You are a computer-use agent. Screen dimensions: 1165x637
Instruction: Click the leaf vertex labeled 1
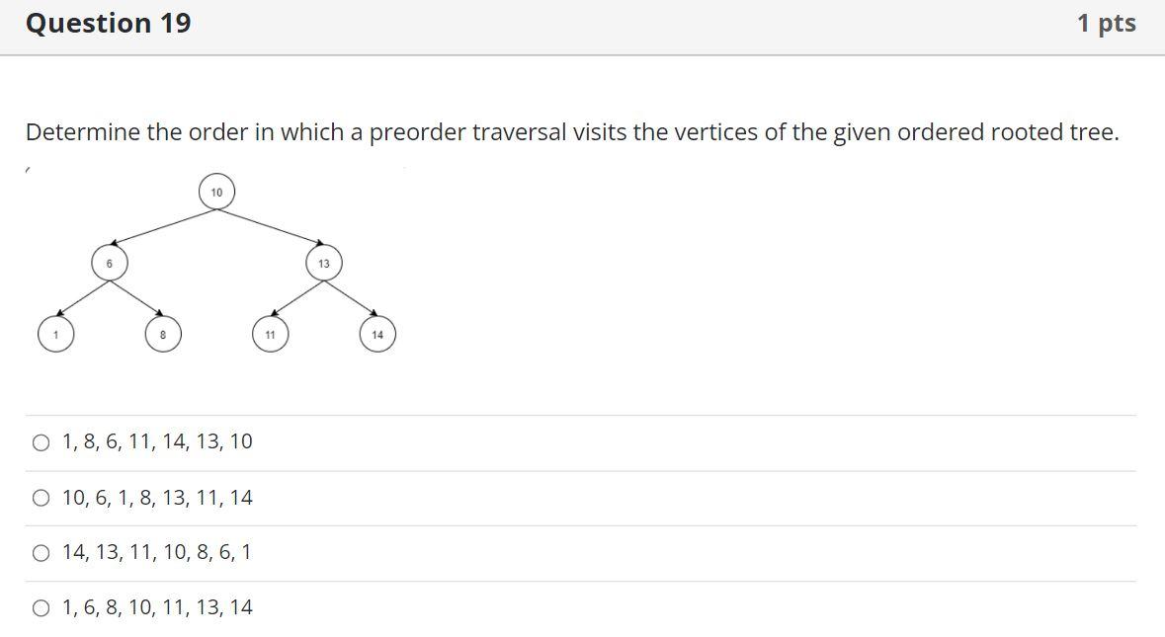pos(56,334)
